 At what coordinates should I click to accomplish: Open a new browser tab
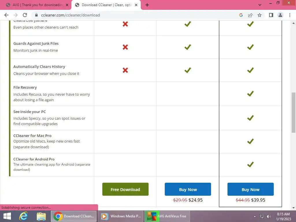pos(147,5)
